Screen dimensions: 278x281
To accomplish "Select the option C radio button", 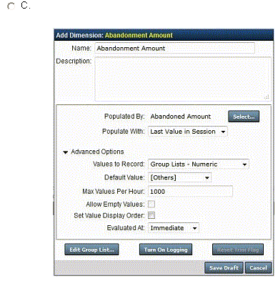I will (11, 6).
